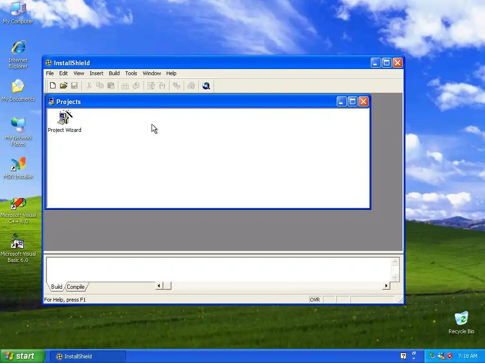The height and width of the screenshot is (363, 485).
Task: Open the Insert menu
Action: tap(97, 73)
